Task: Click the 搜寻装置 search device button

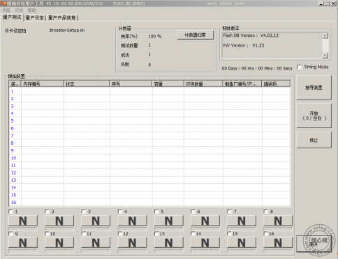Action: coord(314,88)
